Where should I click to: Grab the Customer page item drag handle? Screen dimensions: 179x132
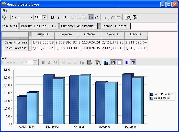(59, 26)
